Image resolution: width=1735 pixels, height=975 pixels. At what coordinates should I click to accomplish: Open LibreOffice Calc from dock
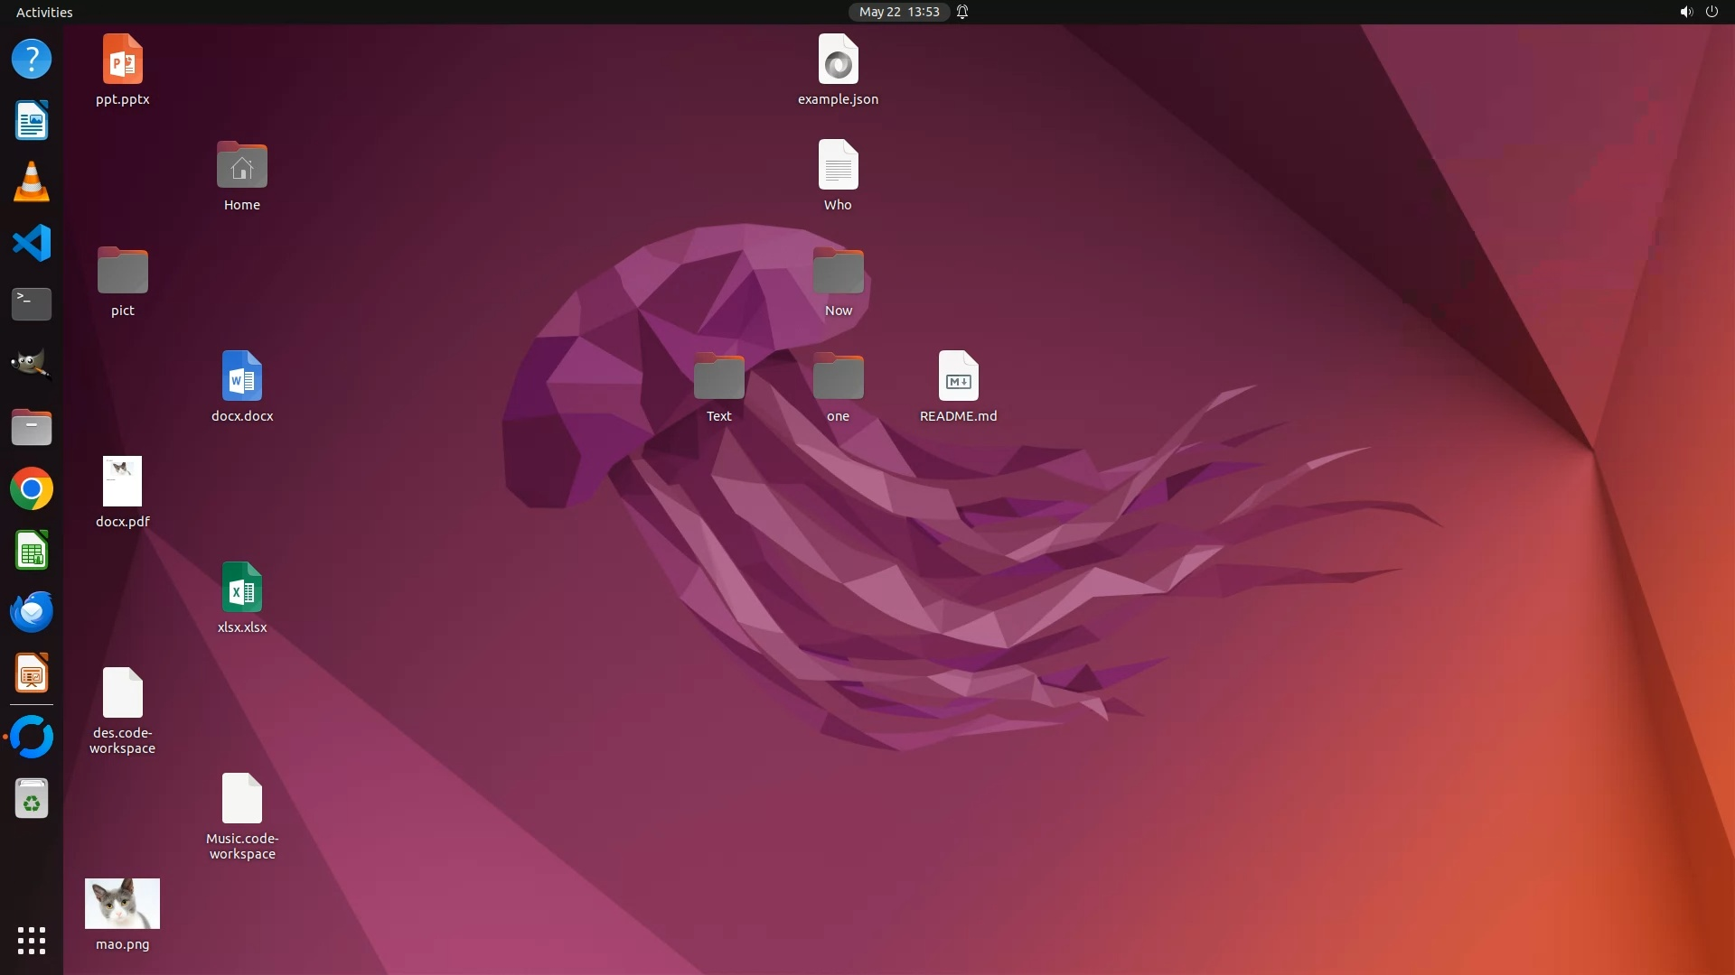32,551
